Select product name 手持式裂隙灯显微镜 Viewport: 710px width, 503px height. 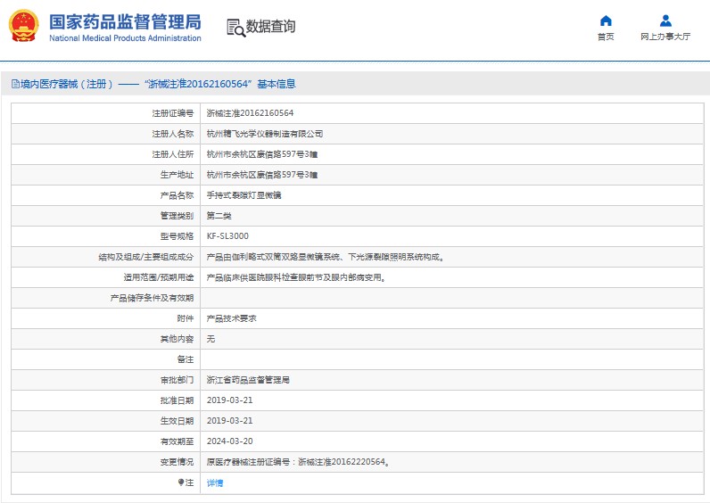pyautogui.click(x=244, y=195)
